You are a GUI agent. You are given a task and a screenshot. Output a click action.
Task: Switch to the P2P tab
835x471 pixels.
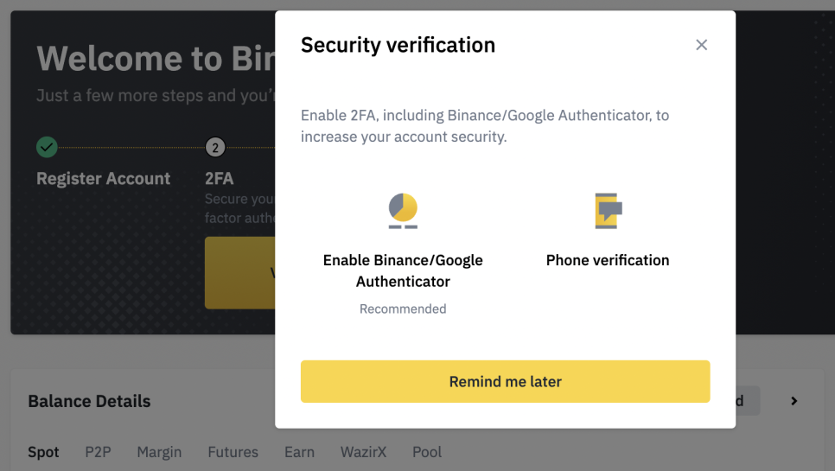(98, 452)
